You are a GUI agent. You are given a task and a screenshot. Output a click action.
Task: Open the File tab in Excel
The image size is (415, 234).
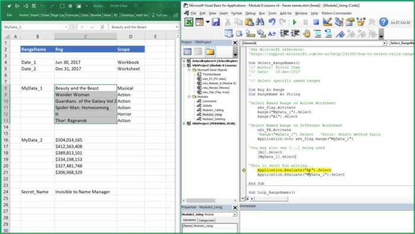pos(9,15)
